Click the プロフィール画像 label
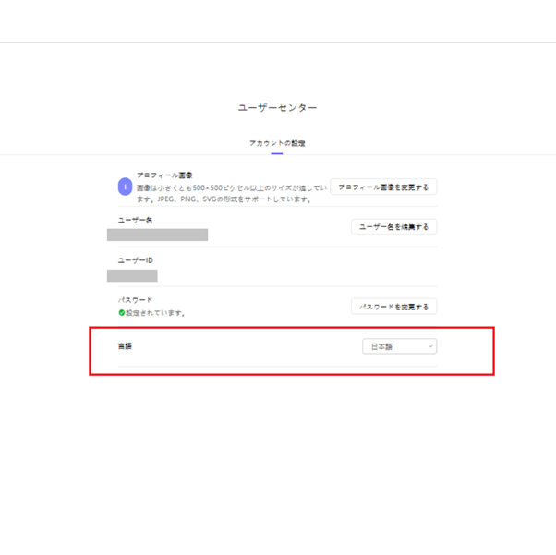This screenshot has width=556, height=555. click(x=164, y=175)
